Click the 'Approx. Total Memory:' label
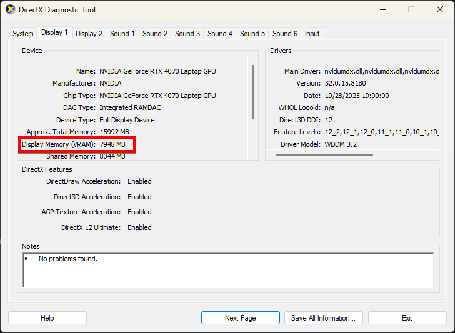The width and height of the screenshot is (455, 333). [x=61, y=132]
